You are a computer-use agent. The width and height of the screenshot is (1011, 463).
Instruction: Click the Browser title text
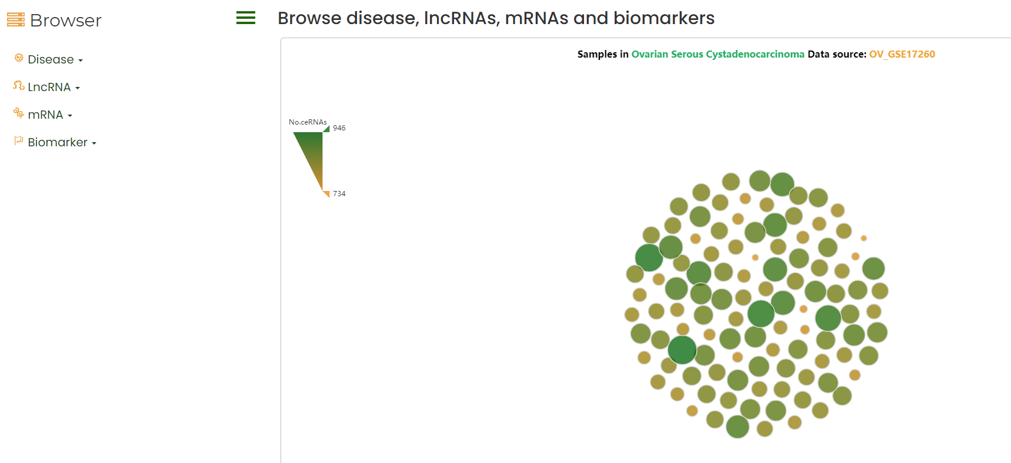click(x=66, y=21)
